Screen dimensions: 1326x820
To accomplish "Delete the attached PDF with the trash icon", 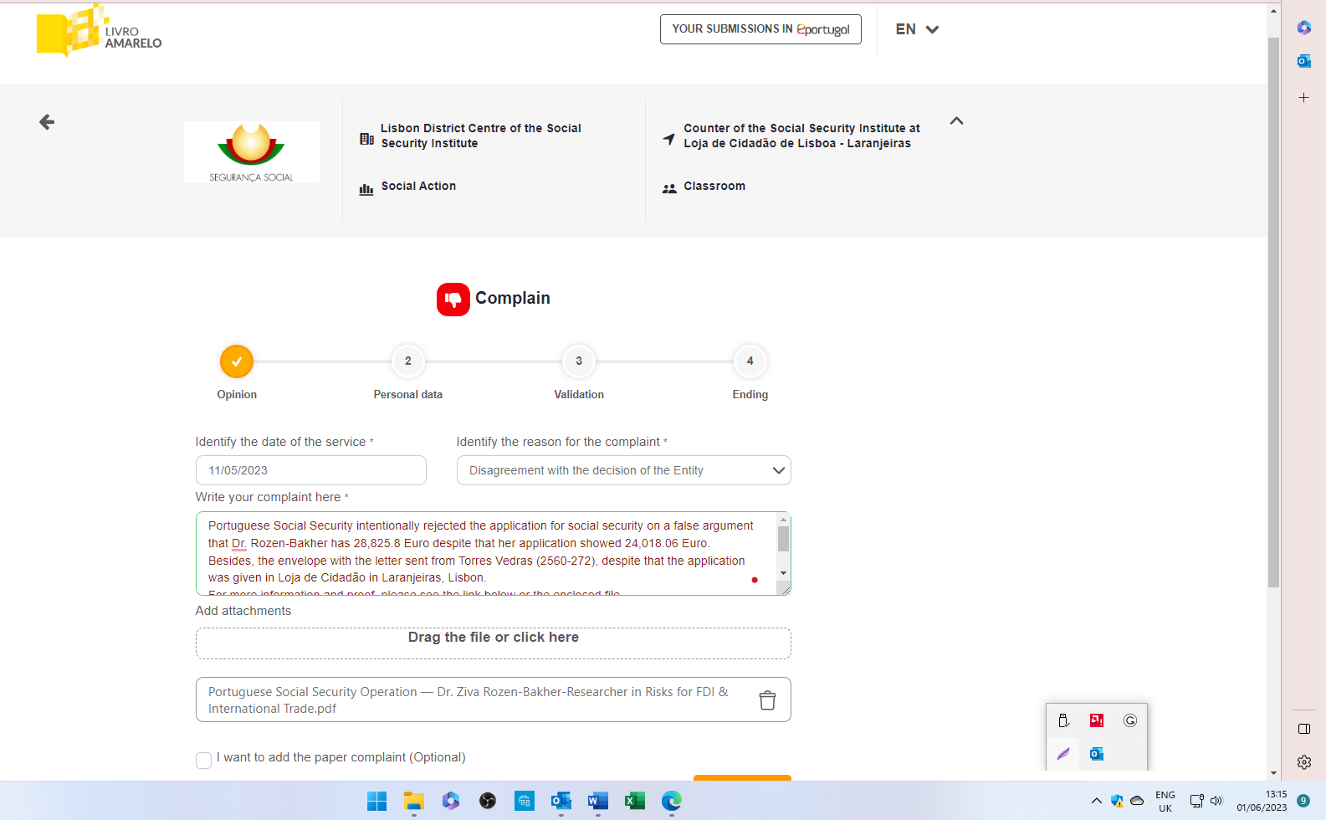I will 767,700.
